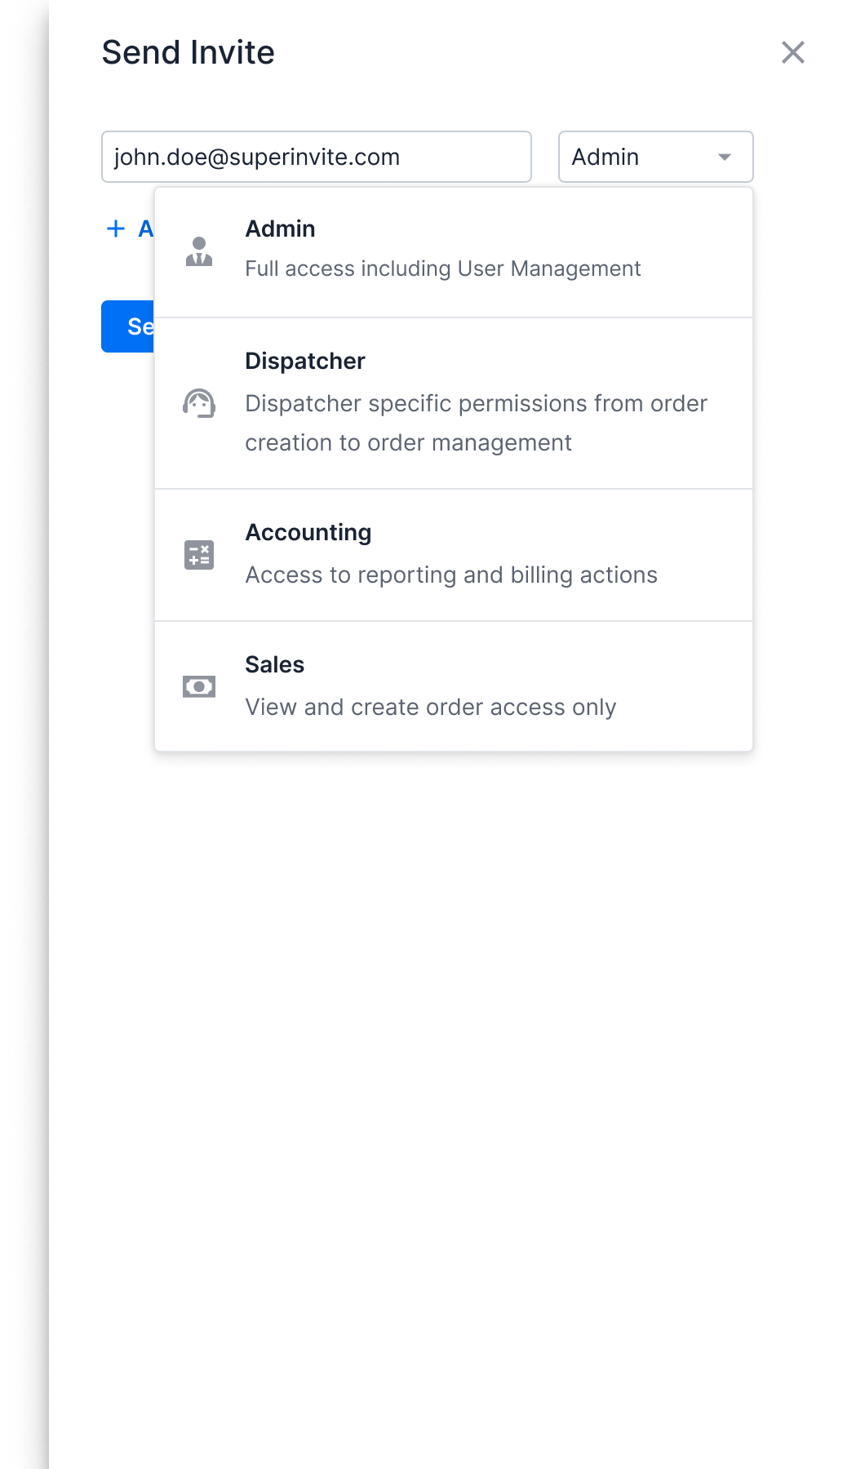Click the Send Invite heading

pos(189,52)
